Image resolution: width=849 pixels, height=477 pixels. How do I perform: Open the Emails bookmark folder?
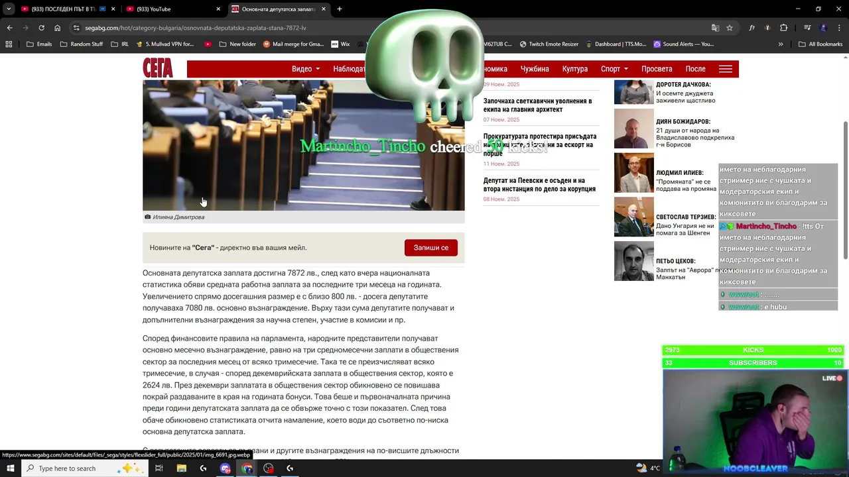click(x=39, y=44)
